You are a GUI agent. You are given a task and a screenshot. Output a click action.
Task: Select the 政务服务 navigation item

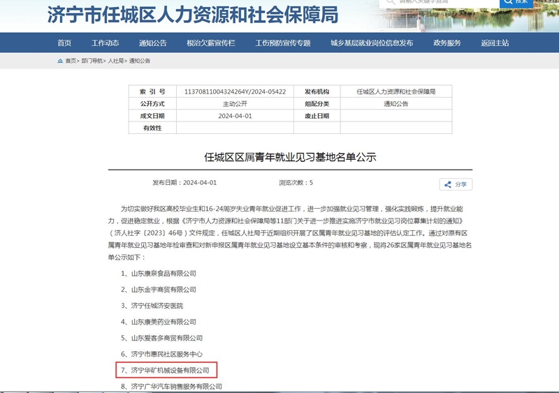tap(447, 43)
